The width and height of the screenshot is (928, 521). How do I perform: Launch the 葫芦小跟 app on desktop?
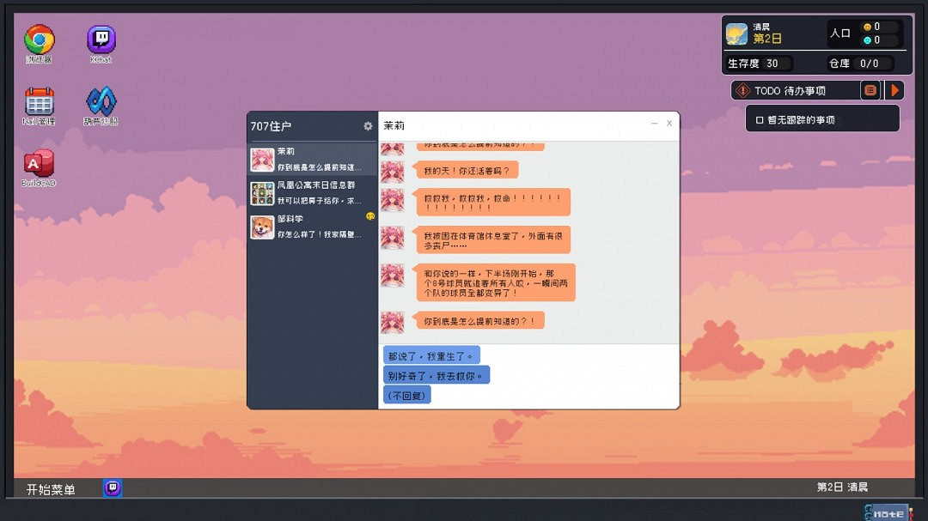pyautogui.click(x=101, y=101)
